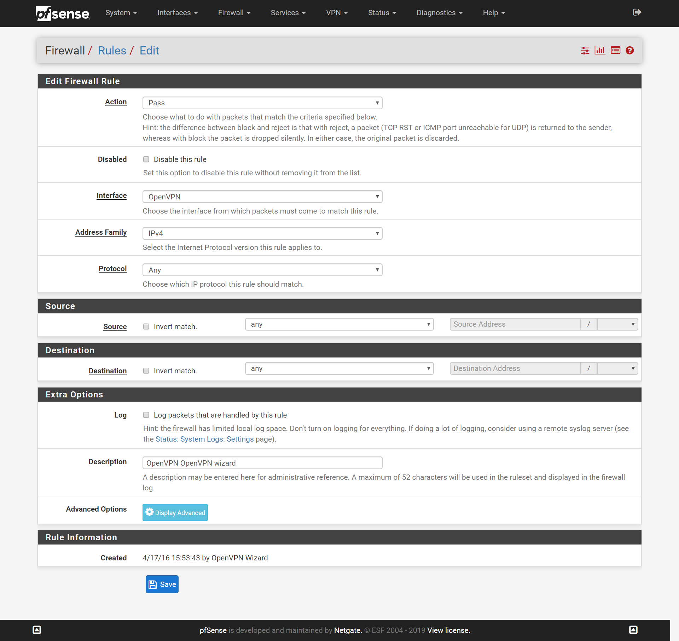Expand the Address Family dropdown
Image resolution: width=679 pixels, height=641 pixels.
tap(262, 233)
